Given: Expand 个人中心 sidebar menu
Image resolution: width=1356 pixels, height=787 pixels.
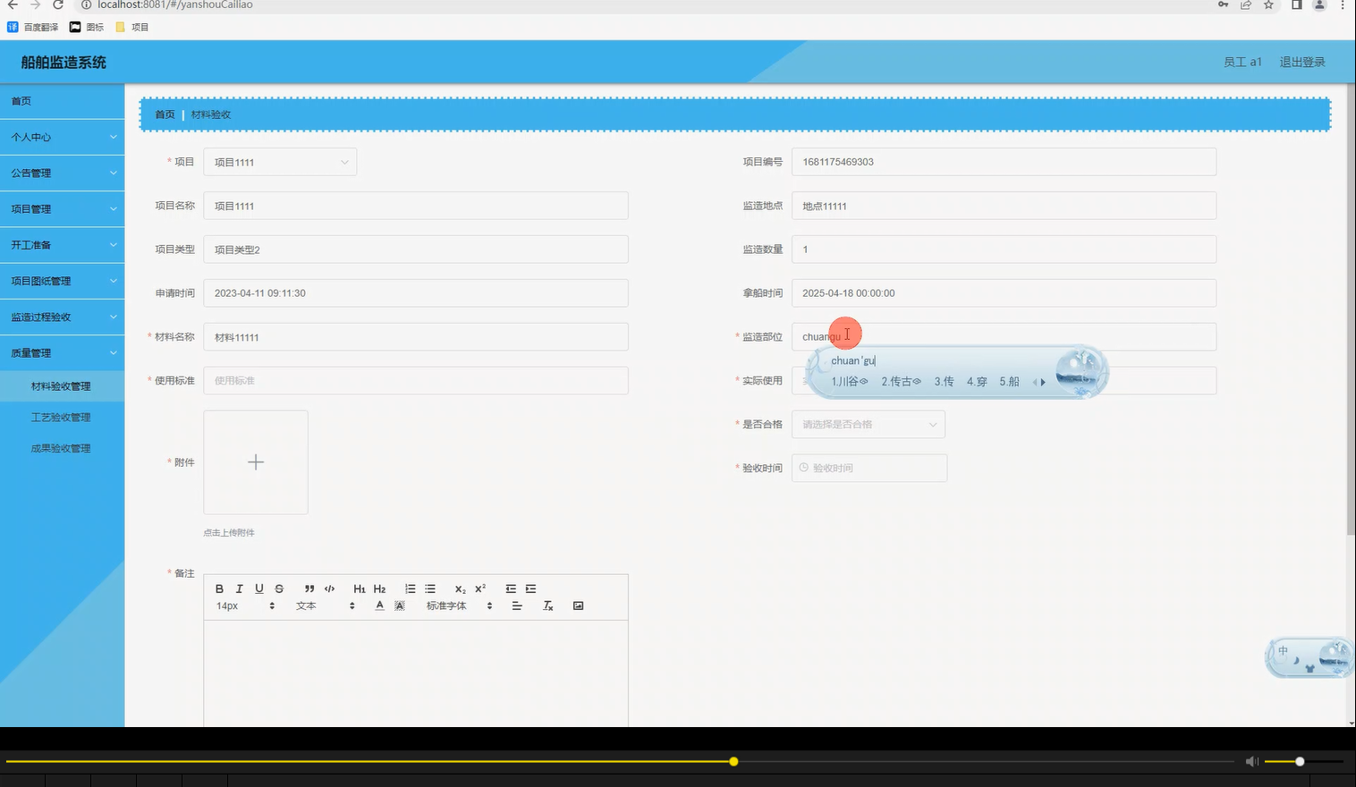Looking at the screenshot, I should click(62, 137).
